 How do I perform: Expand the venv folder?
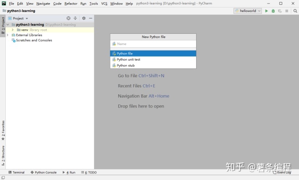(x=13, y=30)
